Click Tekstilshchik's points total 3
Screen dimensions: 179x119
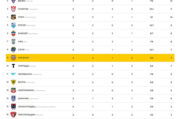pyautogui.click(x=171, y=115)
